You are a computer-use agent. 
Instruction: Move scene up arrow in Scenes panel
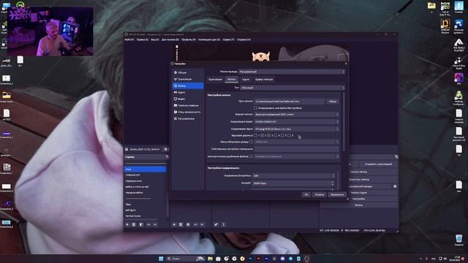pos(148,224)
